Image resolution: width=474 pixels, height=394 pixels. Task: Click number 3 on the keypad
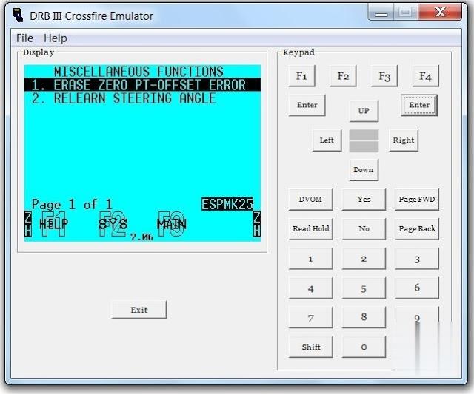coord(417,259)
